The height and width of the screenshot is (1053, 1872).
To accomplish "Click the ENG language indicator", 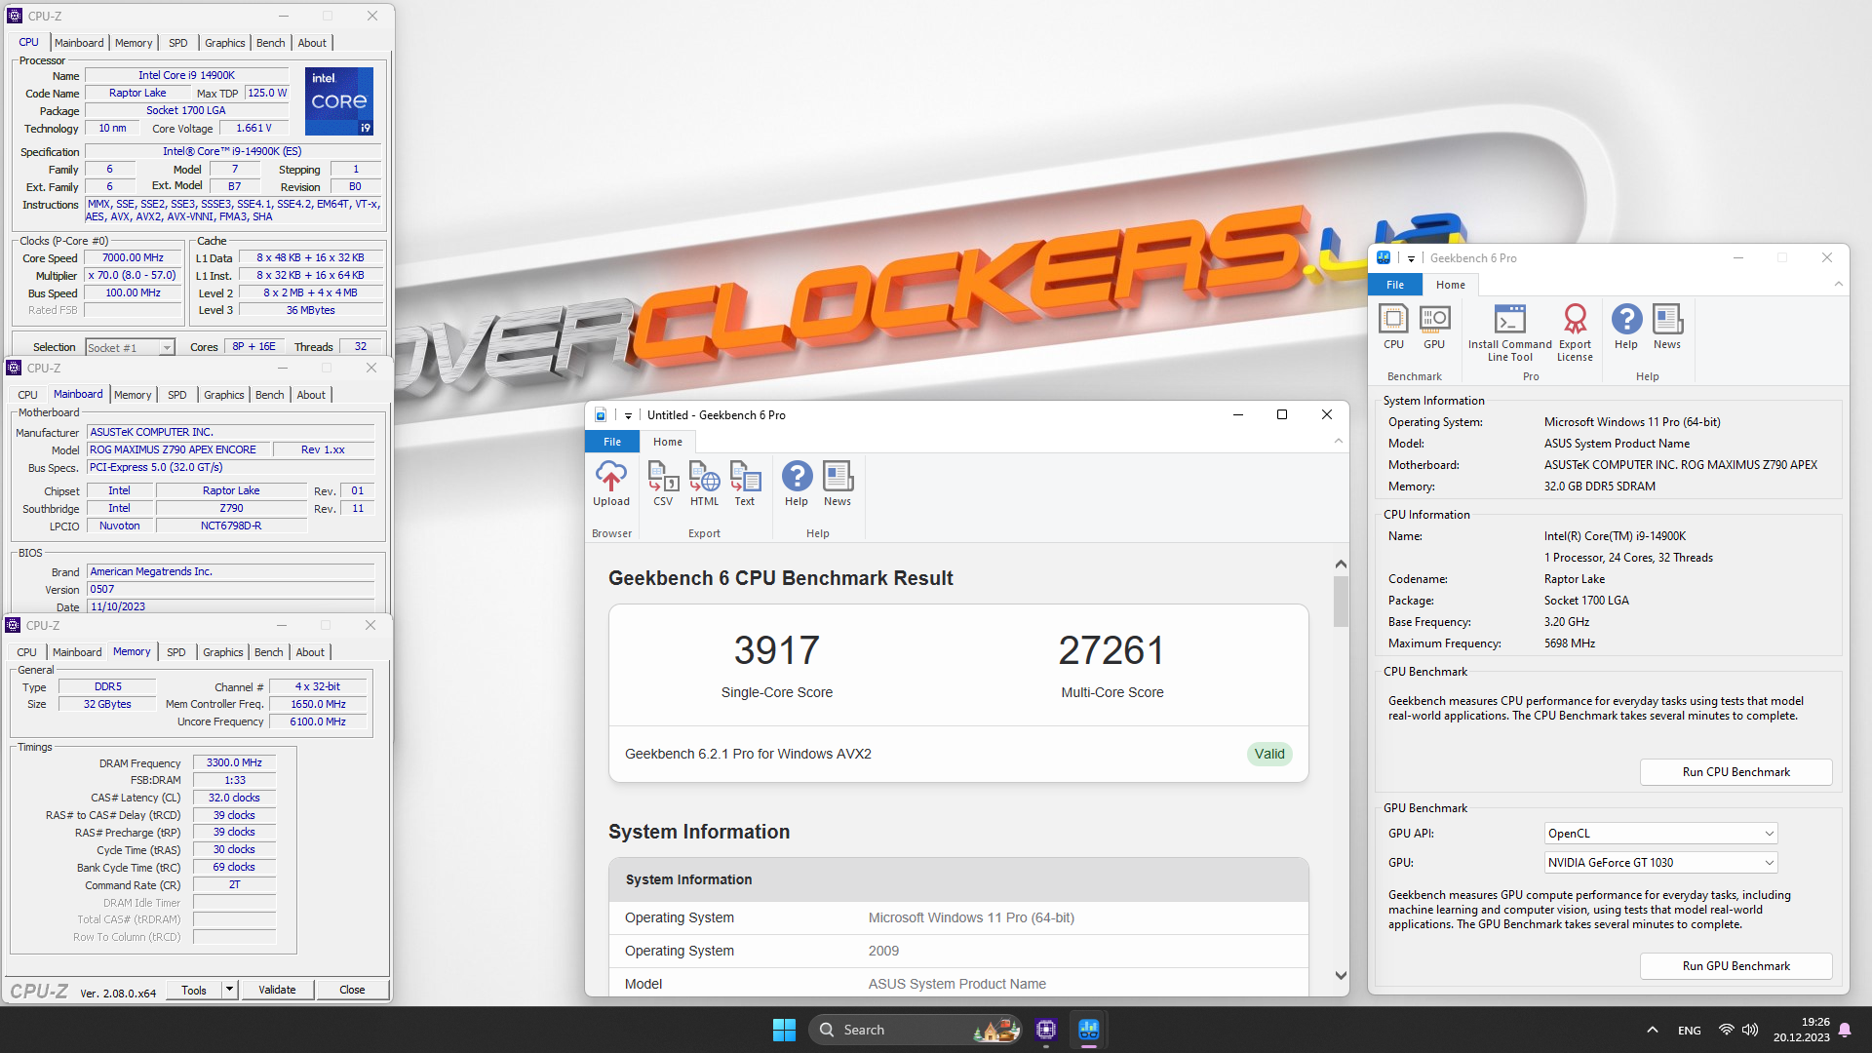I will coord(1690,1031).
